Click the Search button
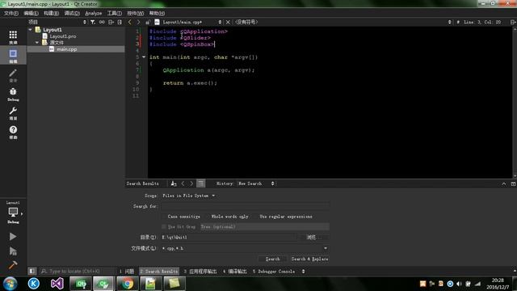The image size is (517, 291). (x=273, y=259)
